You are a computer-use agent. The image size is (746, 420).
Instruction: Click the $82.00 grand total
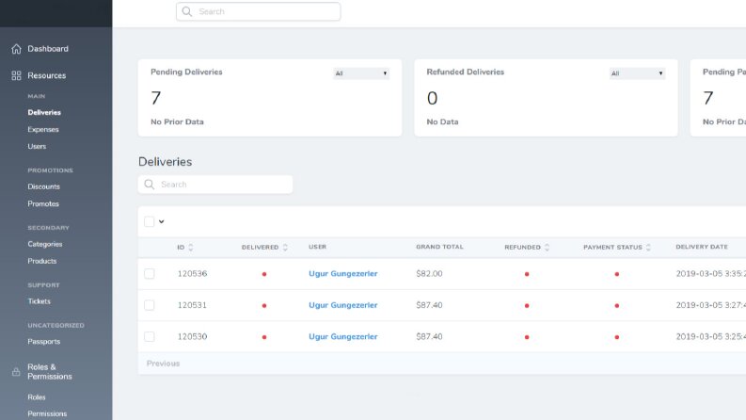tap(429, 274)
